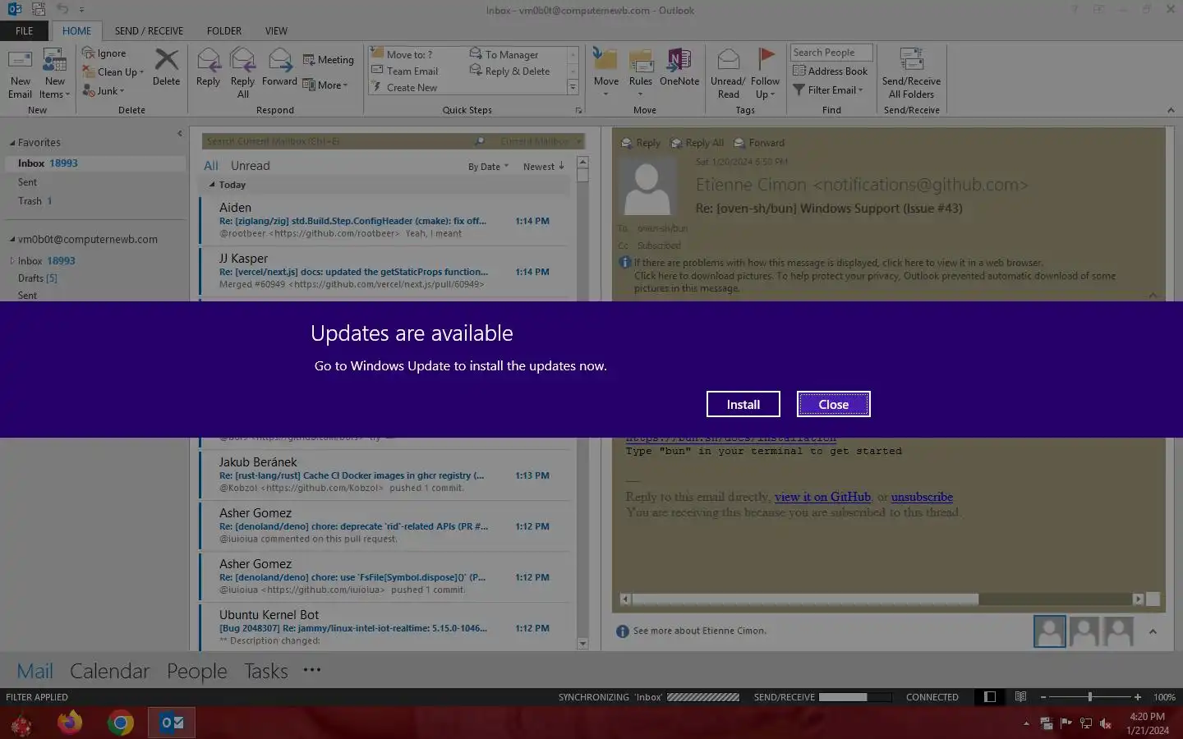Open the Ubuntu Kernel Bot email
This screenshot has height=739, width=1183.
[x=384, y=627]
